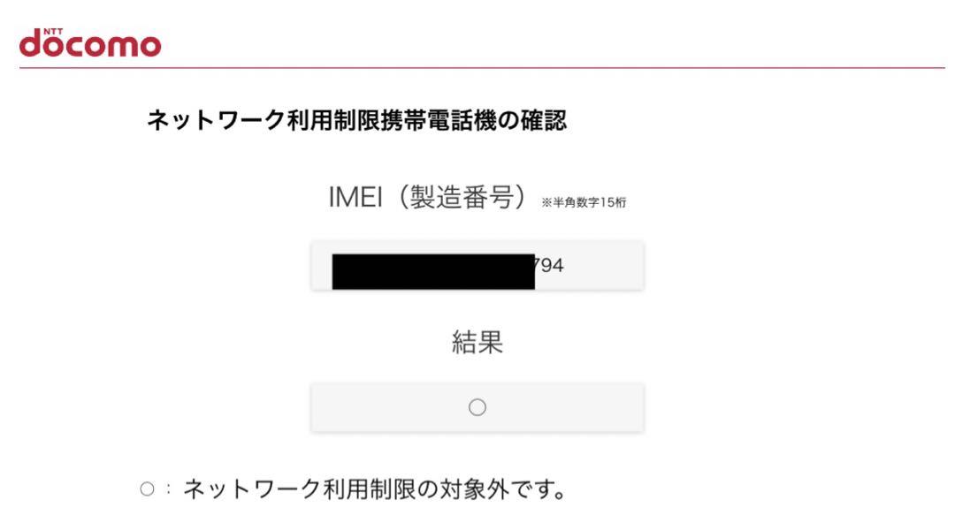Click the empty right end of IMEI field
Image resolution: width=955 pixels, height=515 pixels.
[x=603, y=265]
